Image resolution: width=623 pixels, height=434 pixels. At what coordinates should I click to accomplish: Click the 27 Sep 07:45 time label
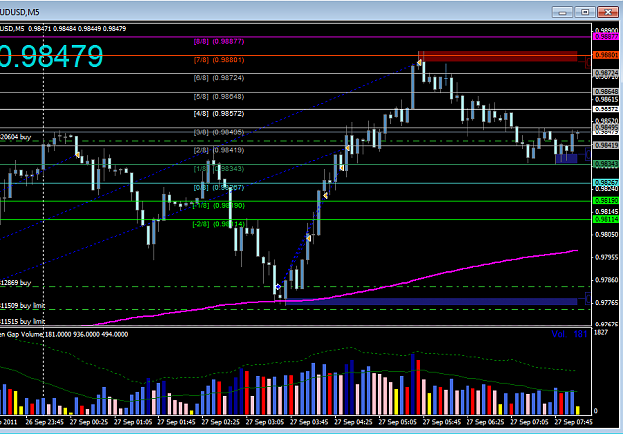(573, 422)
